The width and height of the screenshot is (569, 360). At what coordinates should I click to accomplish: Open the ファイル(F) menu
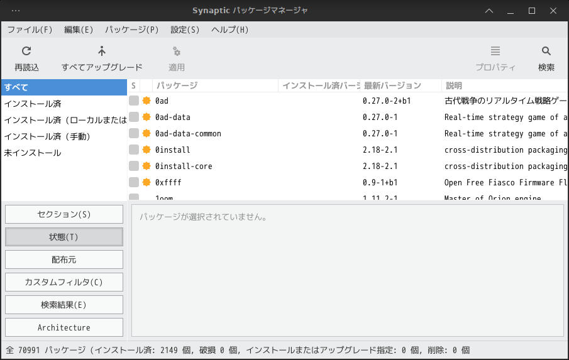[x=30, y=30]
